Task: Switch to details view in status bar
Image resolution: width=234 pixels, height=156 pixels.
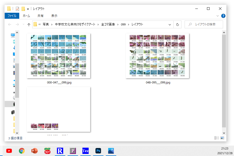Action: point(217,138)
